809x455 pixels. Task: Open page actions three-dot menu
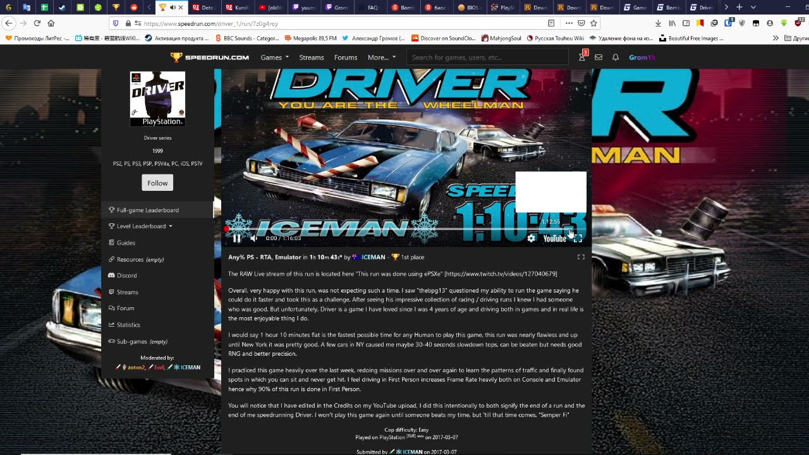569,23
